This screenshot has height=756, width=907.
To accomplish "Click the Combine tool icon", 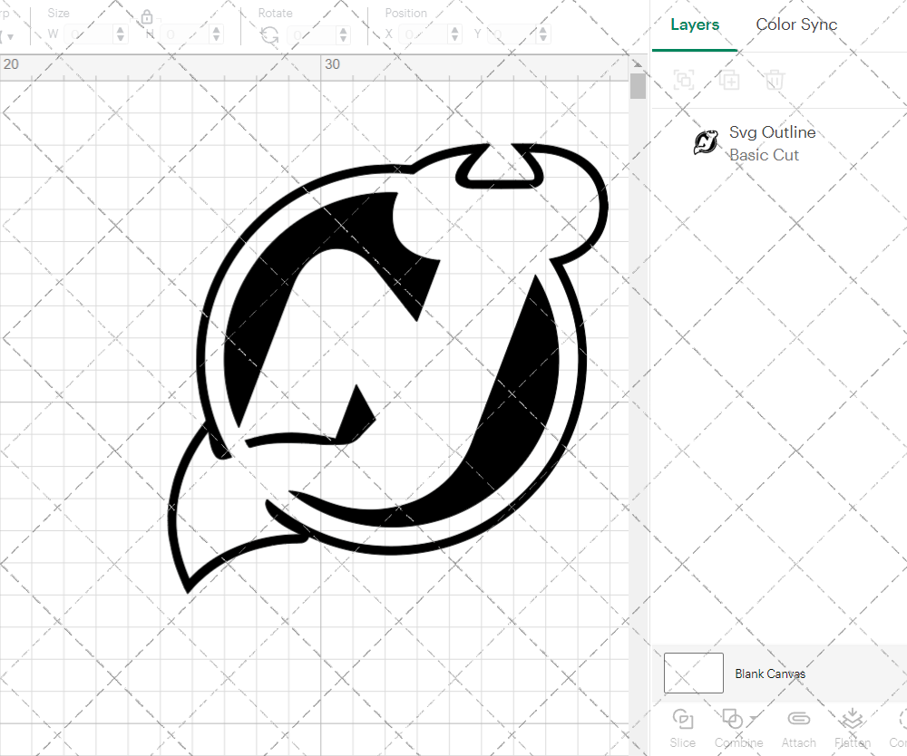I will pos(734,719).
